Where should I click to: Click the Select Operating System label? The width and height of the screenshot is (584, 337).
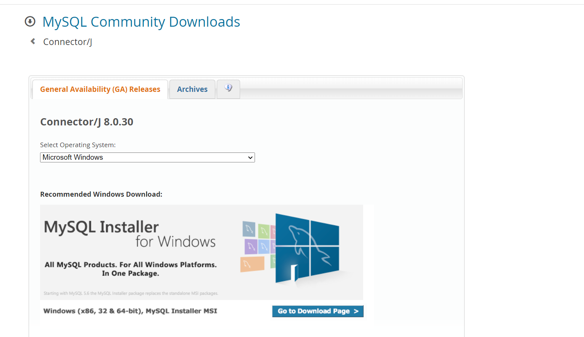coord(78,145)
